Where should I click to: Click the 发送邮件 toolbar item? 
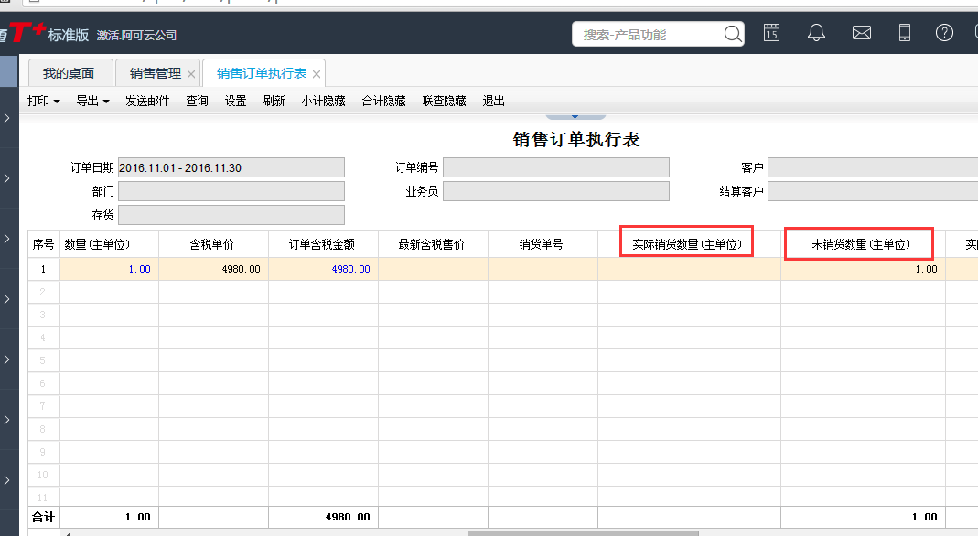tap(147, 101)
